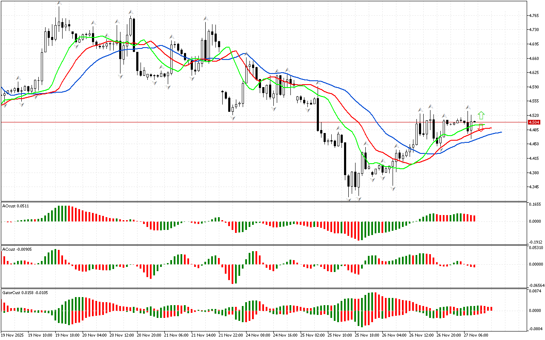Image resolution: width=545 pixels, height=340 pixels.
Task: Click the red down arrow signal
Action: point(481,127)
